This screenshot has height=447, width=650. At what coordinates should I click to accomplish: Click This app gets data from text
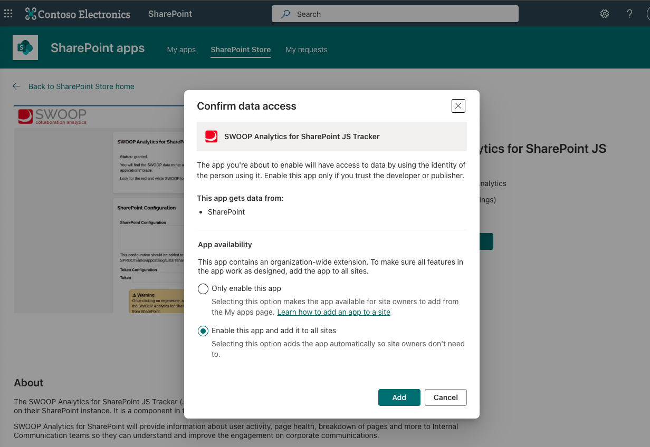coord(240,198)
